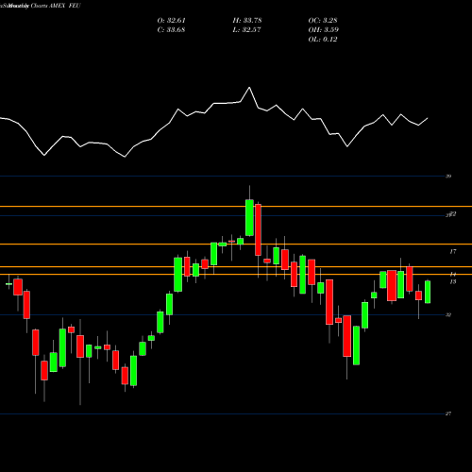Click the OC: 3.28 value
The image size is (472, 472).
pyautogui.click(x=323, y=21)
